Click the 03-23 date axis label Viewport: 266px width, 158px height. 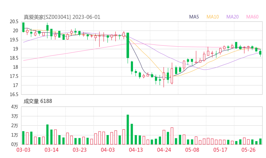click(79, 150)
